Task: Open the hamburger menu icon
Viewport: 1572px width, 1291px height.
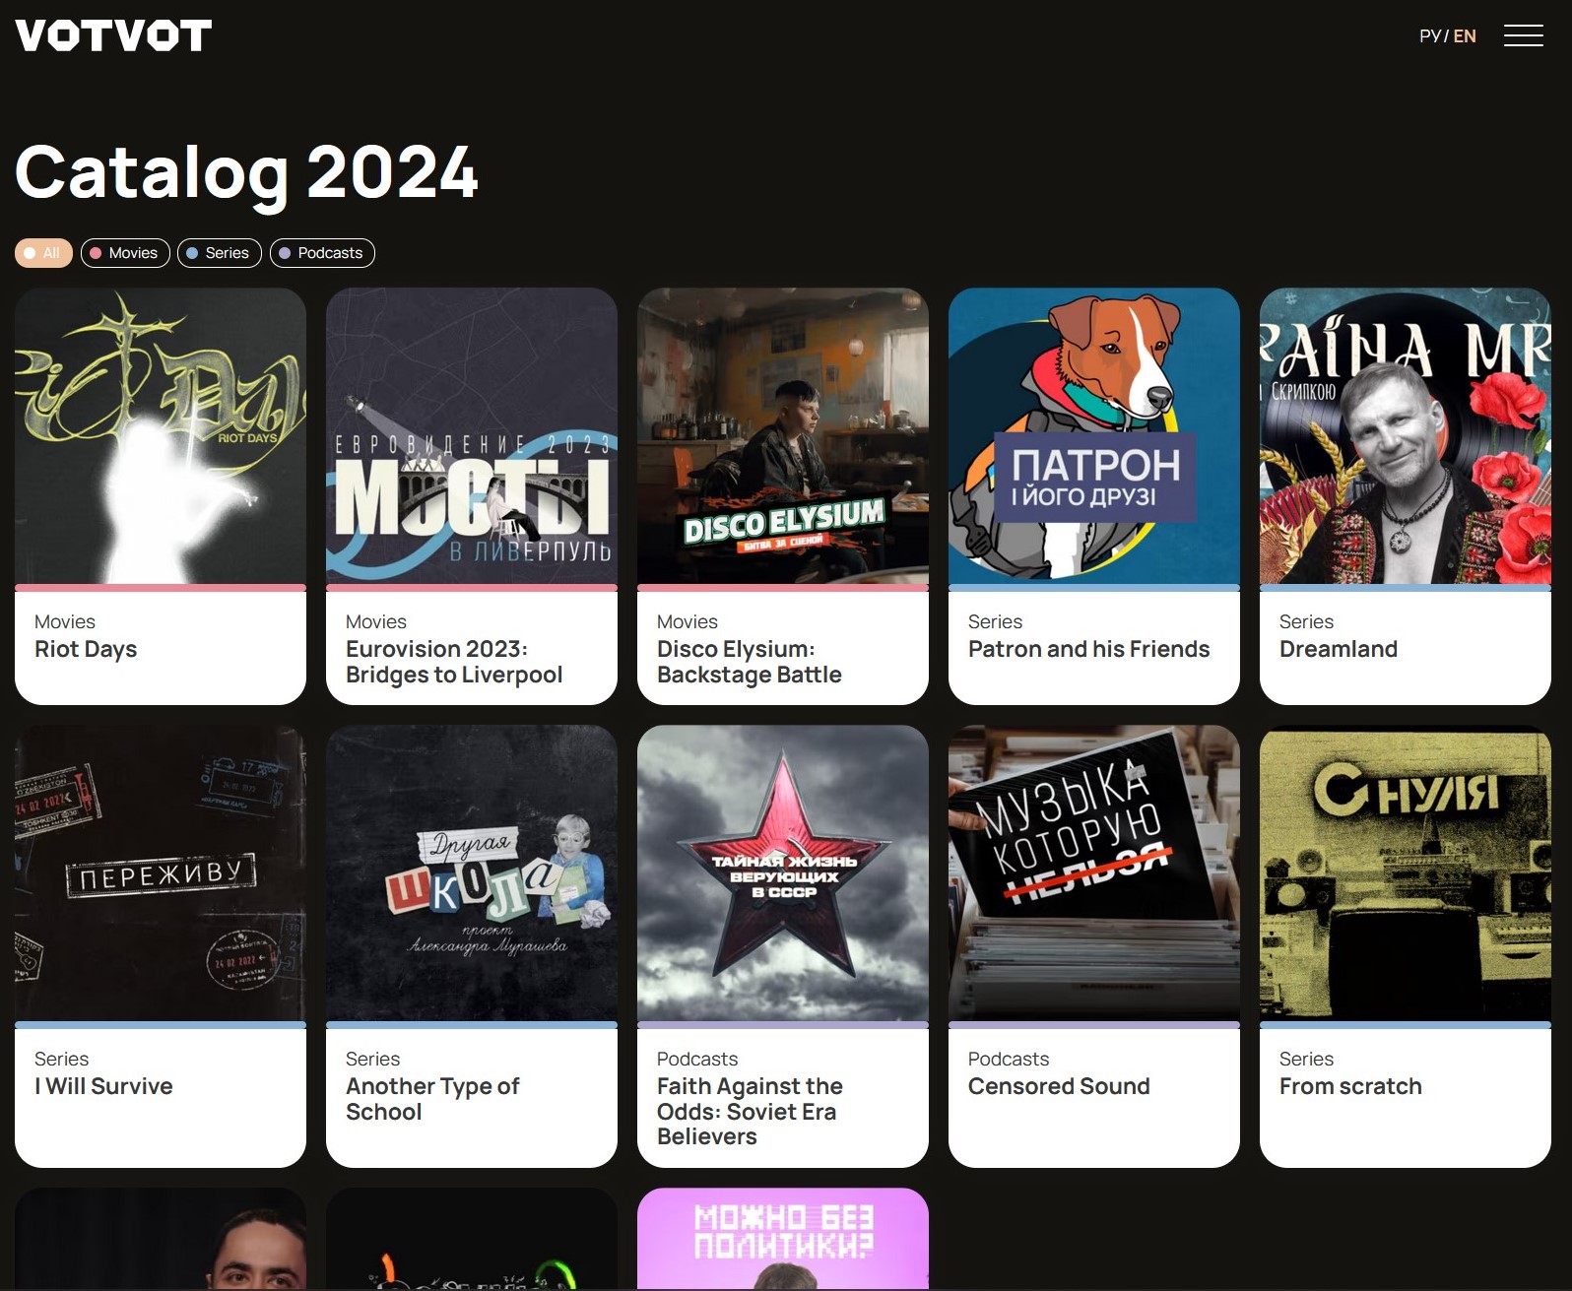Action: coord(1523,35)
